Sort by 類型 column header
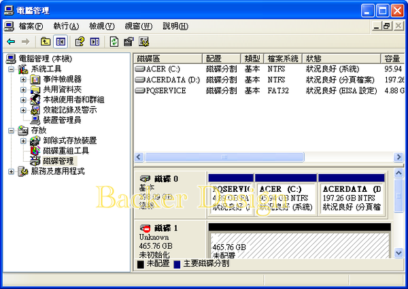The height and width of the screenshot is (289, 408). (x=252, y=58)
